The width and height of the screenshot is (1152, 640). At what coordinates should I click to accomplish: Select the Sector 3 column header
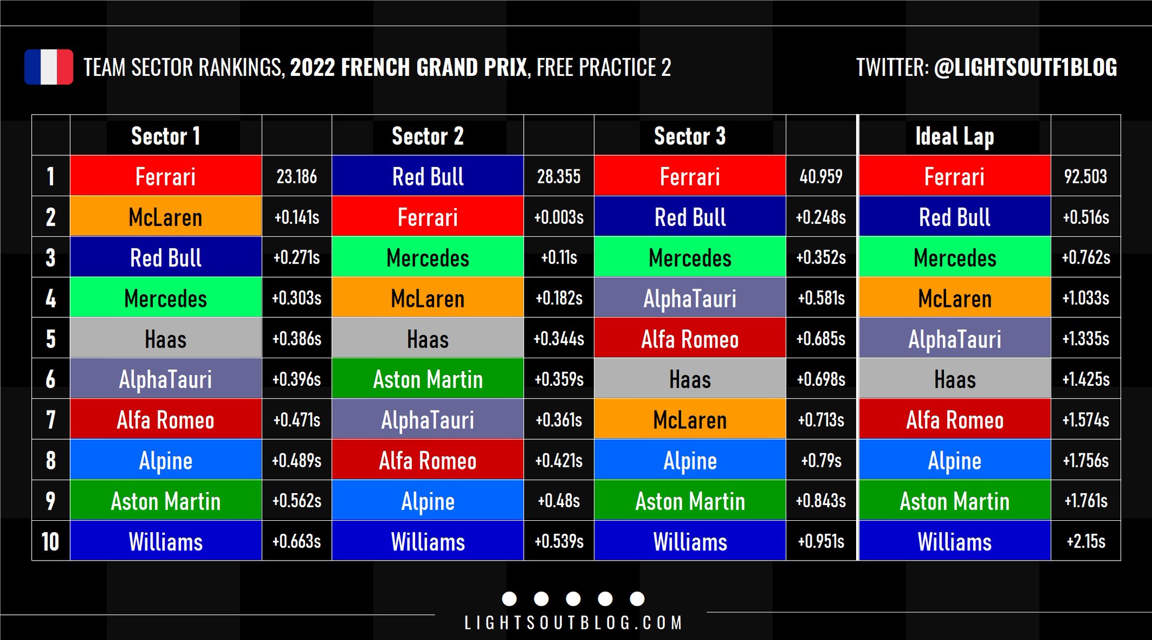pyautogui.click(x=690, y=136)
